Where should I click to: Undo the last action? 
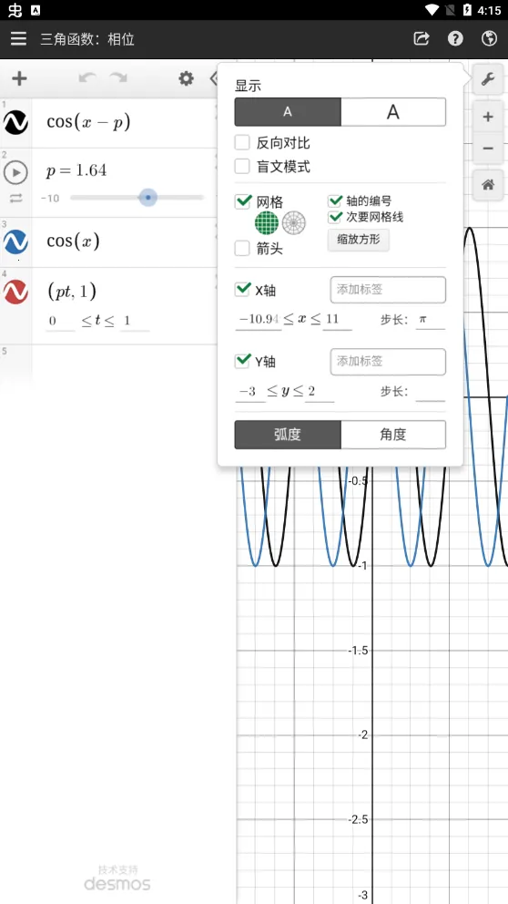point(87,78)
